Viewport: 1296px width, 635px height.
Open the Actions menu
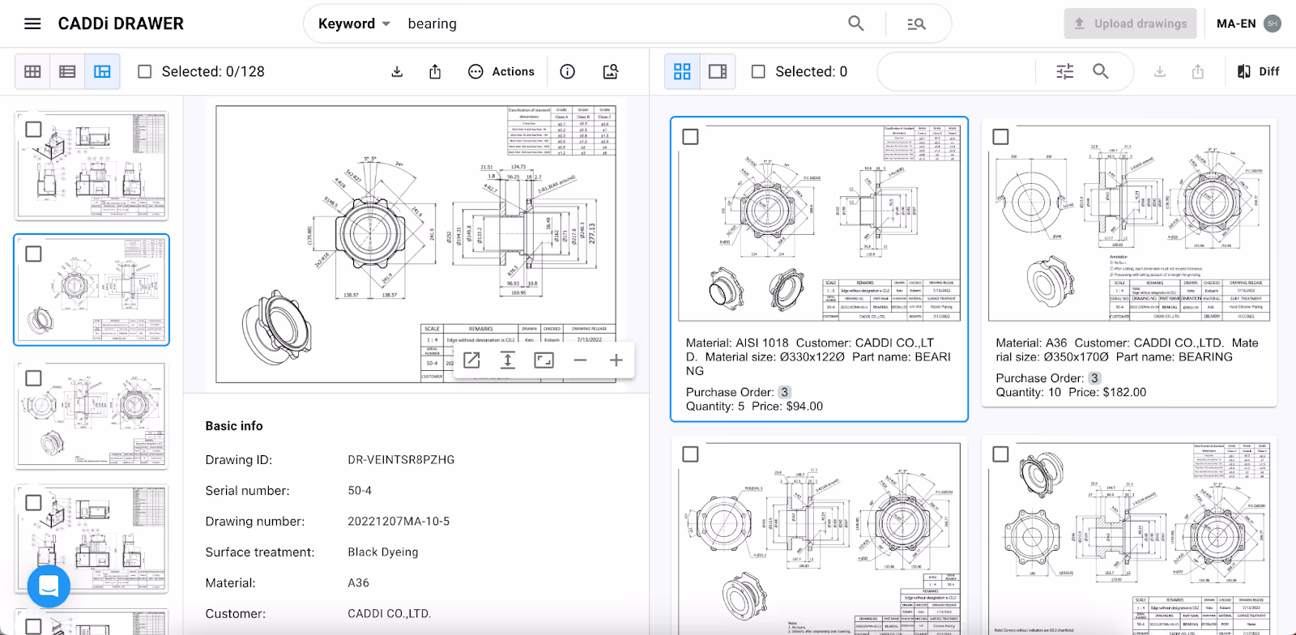tap(501, 71)
